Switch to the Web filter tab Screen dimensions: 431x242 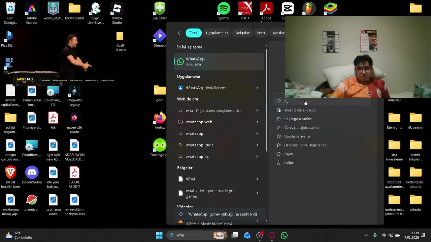[x=261, y=33]
